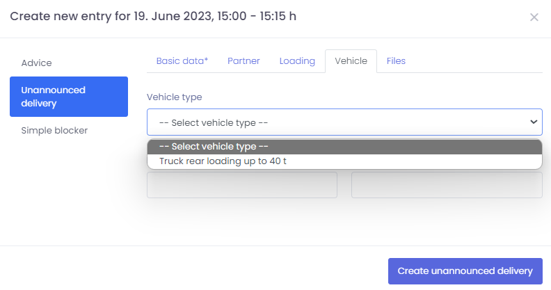Switch to Simple blocker entry type
This screenshot has width=551, height=290.
click(x=54, y=130)
